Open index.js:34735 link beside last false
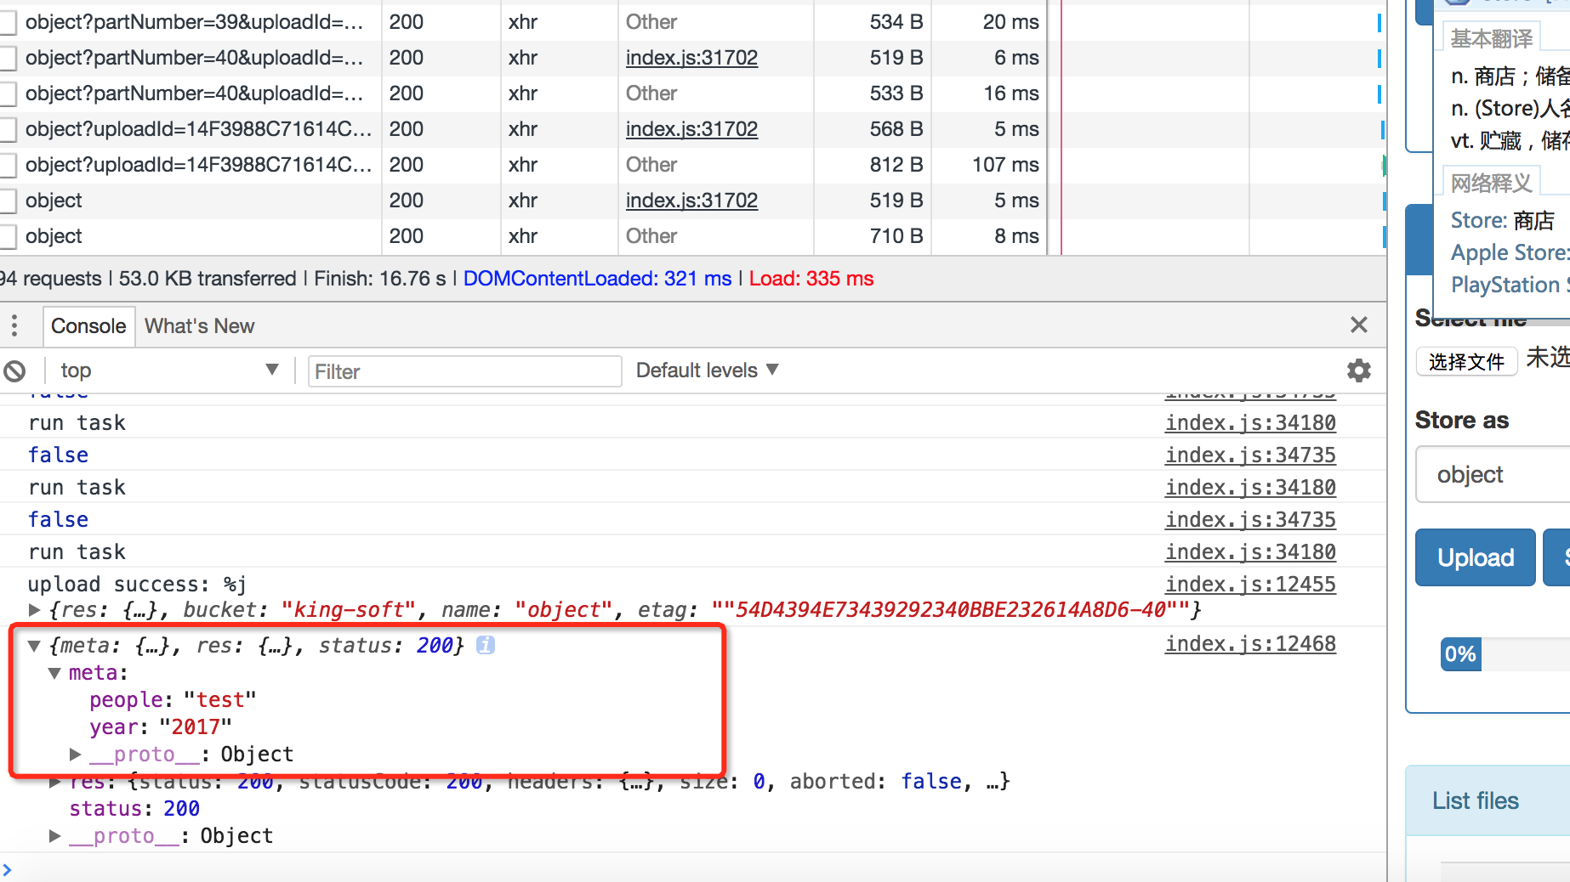Screen dimensions: 1570x882 tap(1250, 520)
